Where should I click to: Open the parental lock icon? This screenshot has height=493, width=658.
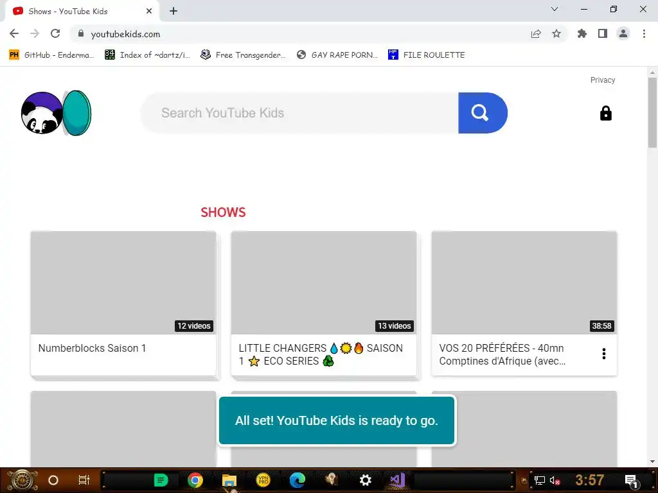[605, 113]
